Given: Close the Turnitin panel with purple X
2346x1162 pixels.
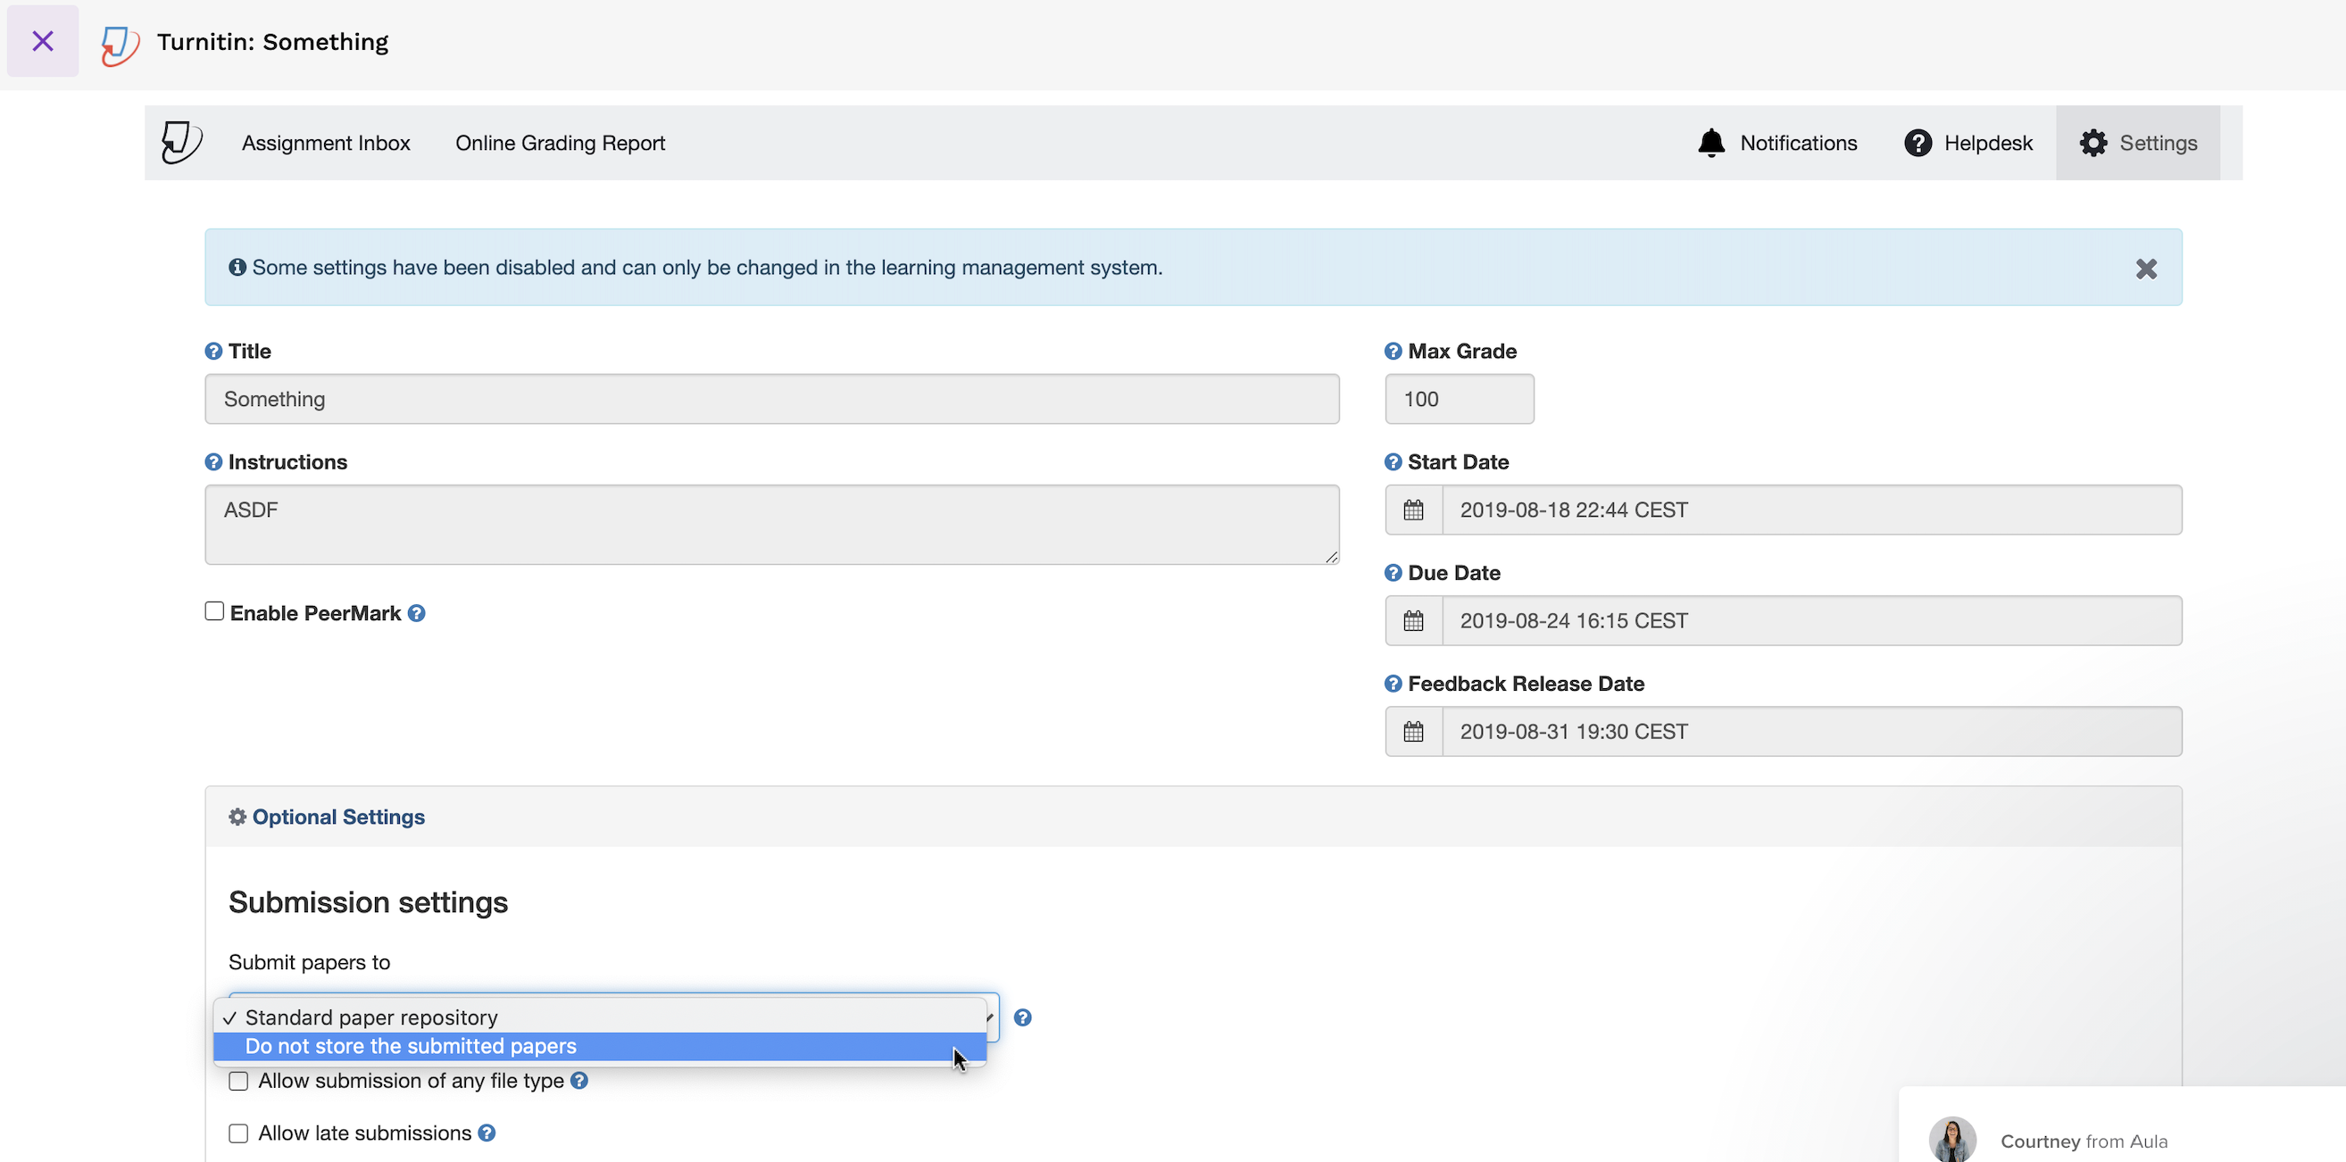Looking at the screenshot, I should pyautogui.click(x=43, y=41).
